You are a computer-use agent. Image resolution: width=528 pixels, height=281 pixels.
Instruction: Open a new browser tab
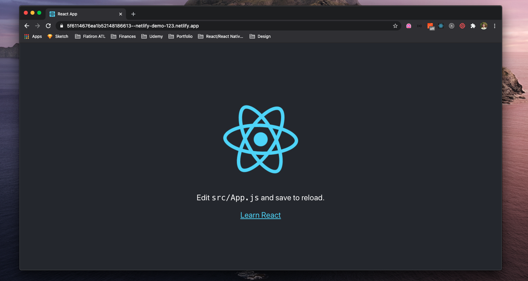point(133,14)
